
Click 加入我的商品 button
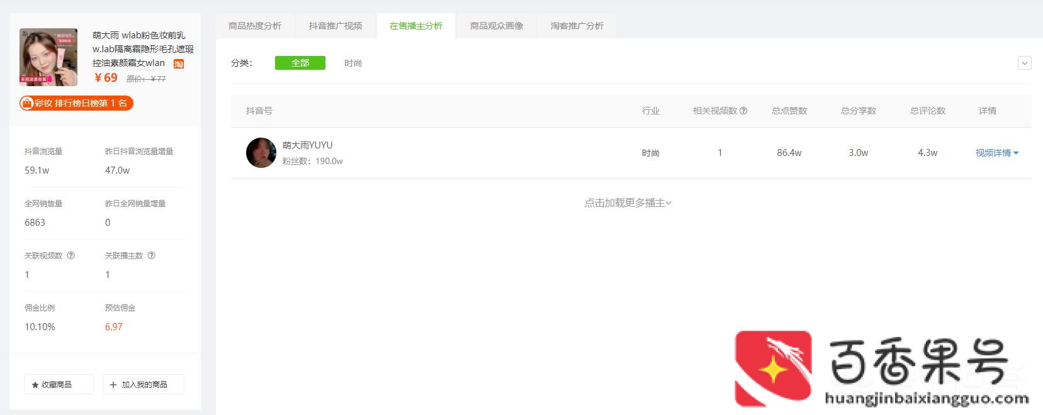tap(144, 384)
